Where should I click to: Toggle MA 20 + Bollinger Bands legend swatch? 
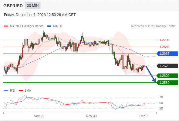pos(6,26)
